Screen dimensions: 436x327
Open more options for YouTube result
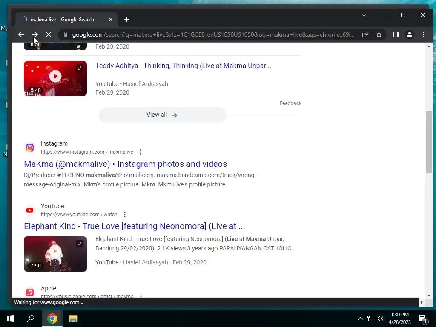125,215
